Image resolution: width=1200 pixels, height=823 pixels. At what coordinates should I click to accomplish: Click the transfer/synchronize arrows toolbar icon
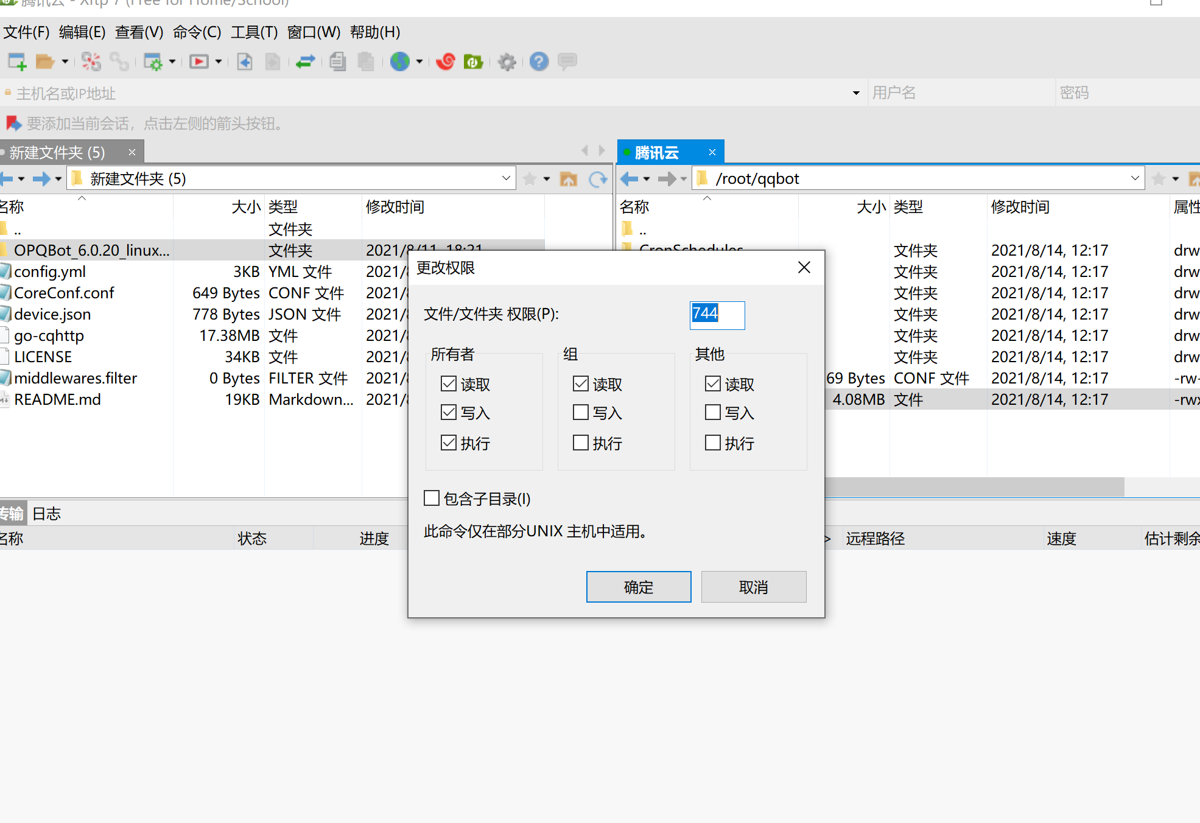(x=306, y=61)
